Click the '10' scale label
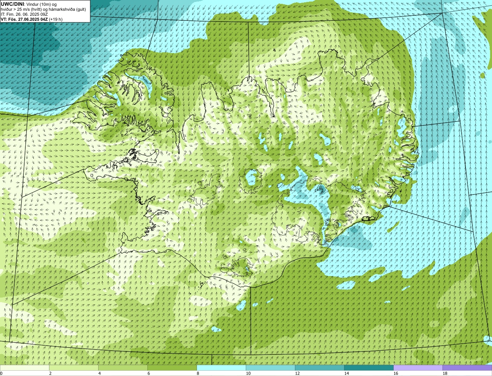 point(248,373)
